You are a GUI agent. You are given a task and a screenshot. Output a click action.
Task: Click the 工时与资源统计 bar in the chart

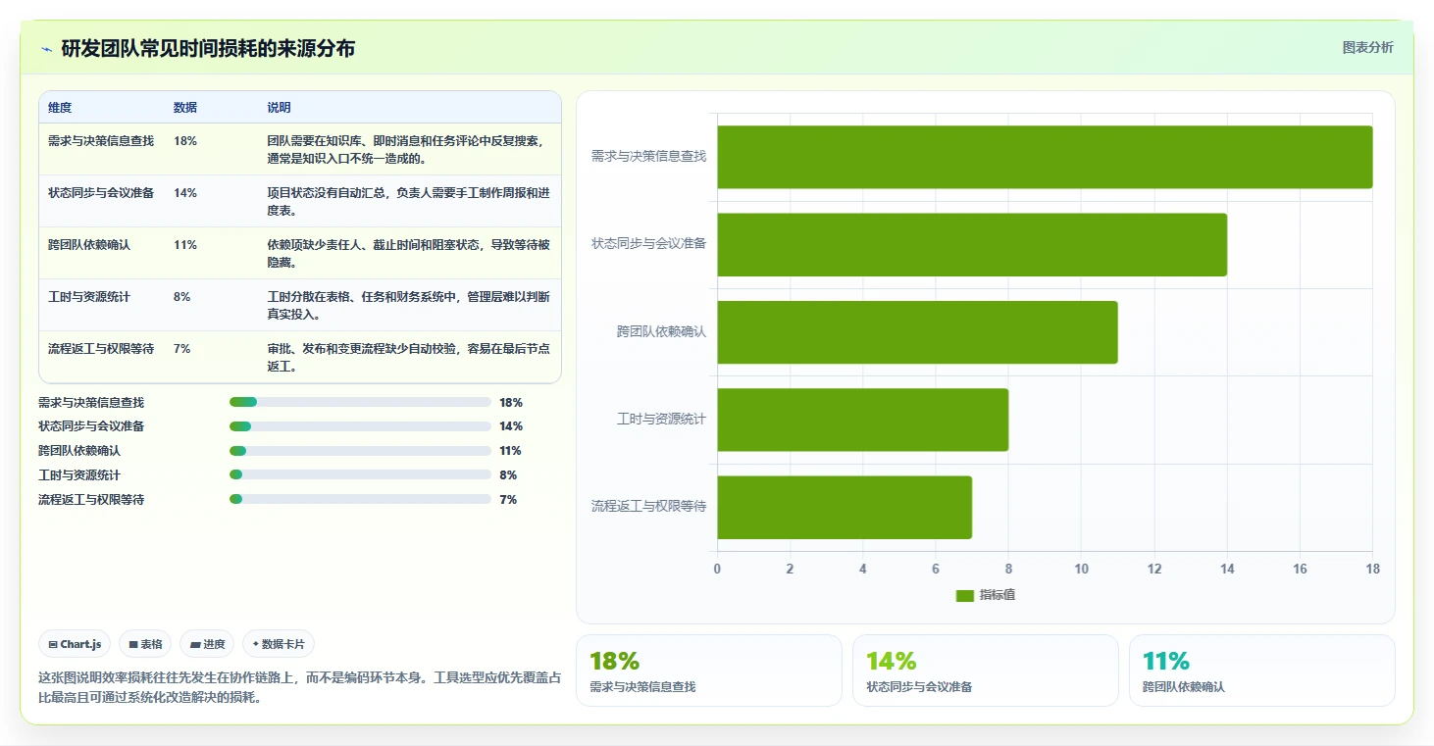pos(863,420)
